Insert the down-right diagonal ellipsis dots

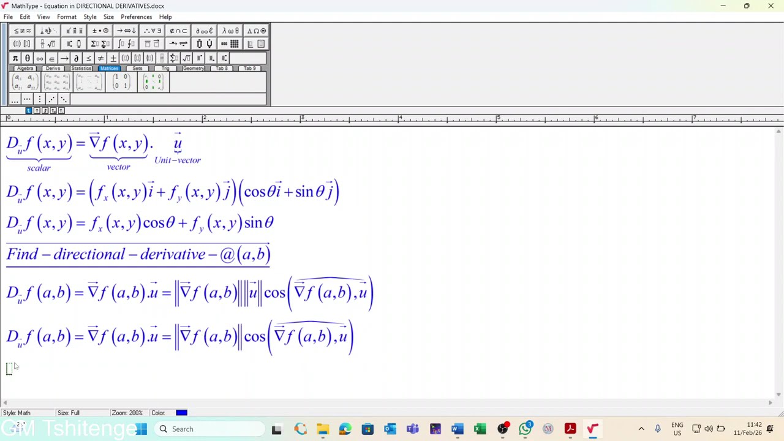[64, 99]
